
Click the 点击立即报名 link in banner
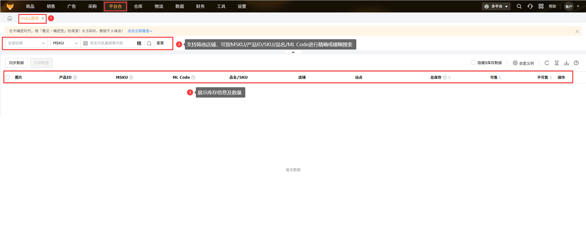[x=140, y=31]
